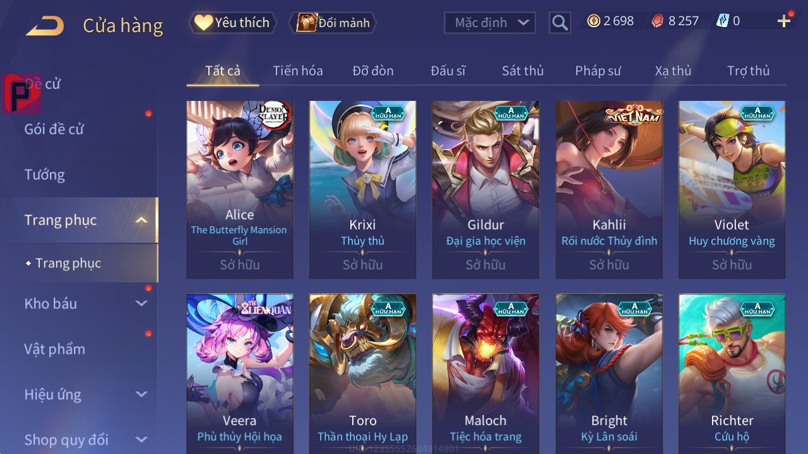Open the Tướng sidebar item

pyautogui.click(x=45, y=175)
